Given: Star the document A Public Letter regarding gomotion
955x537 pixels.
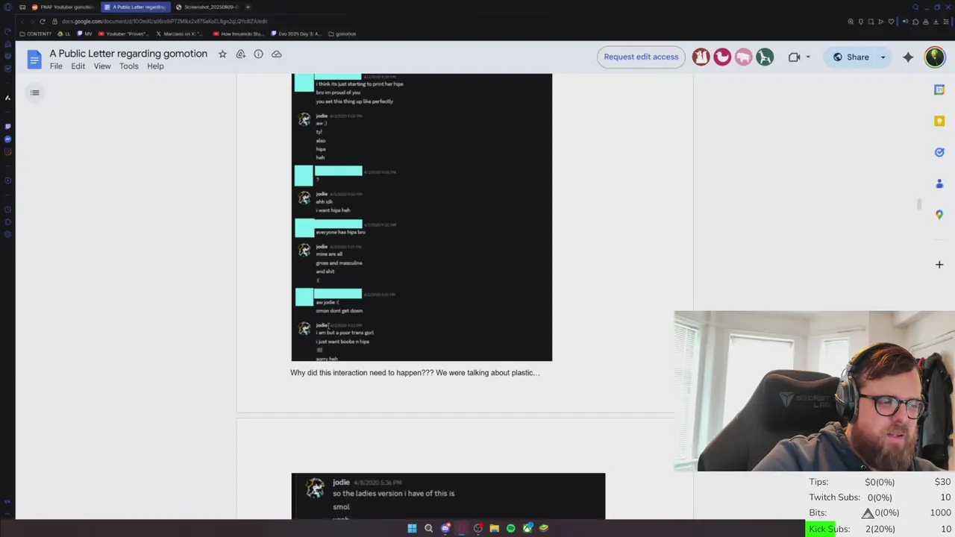Looking at the screenshot, I should pyautogui.click(x=222, y=54).
